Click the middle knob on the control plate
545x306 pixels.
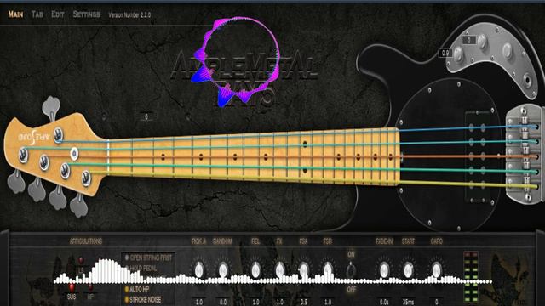tap(482, 42)
